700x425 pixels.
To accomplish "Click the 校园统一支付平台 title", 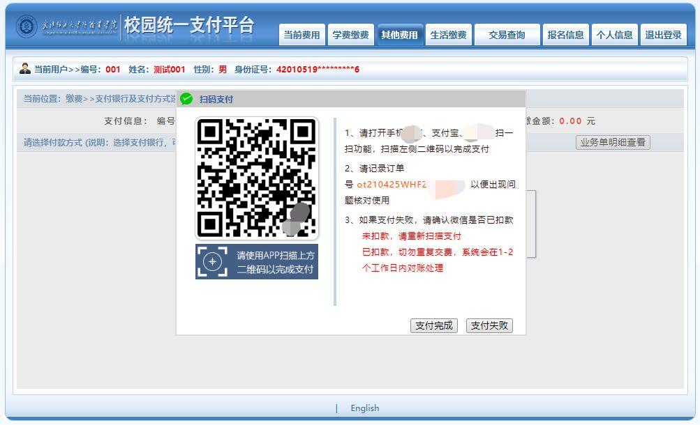I will tap(189, 25).
